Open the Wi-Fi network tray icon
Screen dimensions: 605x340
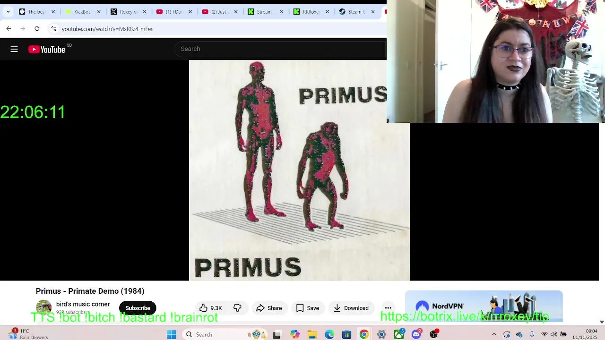[x=544, y=334]
